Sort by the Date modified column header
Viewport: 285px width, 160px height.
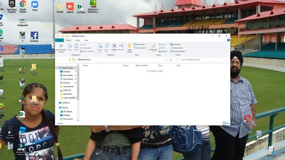pos(142,65)
